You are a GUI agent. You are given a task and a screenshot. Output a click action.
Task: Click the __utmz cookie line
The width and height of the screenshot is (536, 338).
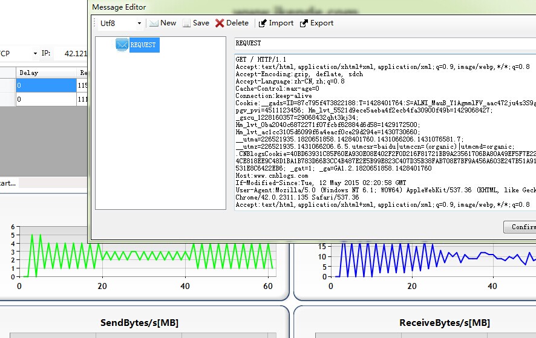(375, 146)
